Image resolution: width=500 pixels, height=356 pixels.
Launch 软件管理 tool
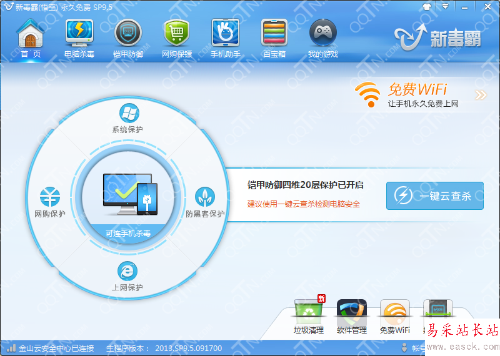click(352, 317)
